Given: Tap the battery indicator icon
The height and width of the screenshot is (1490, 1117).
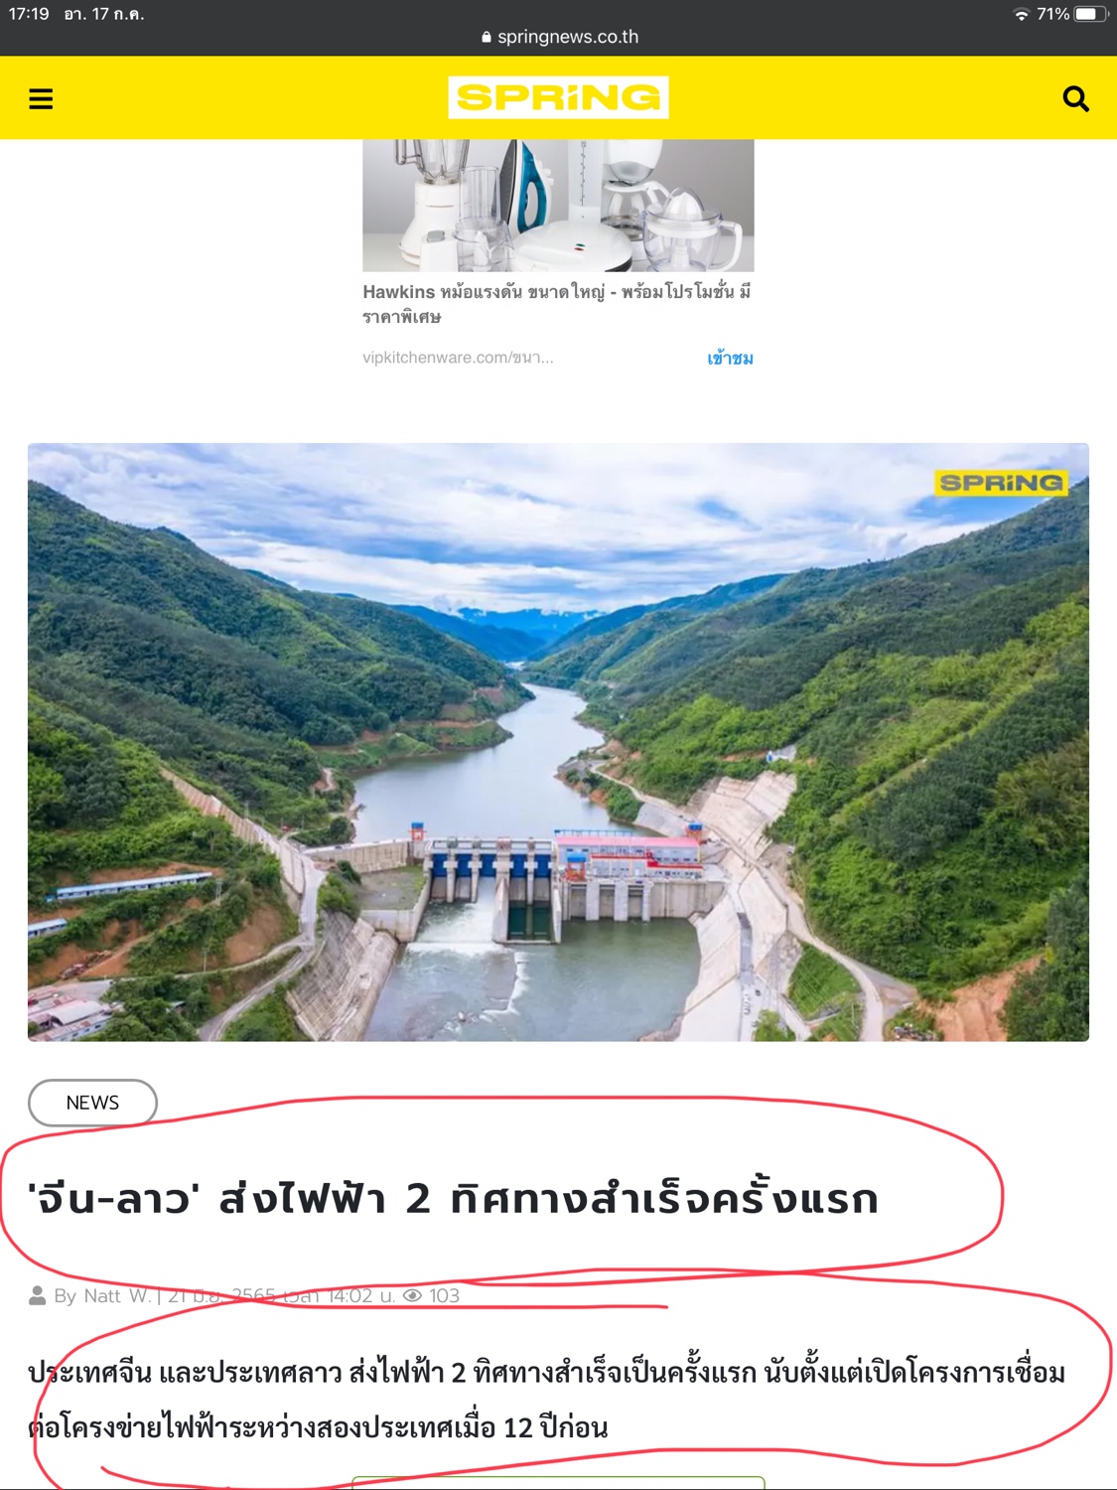Looking at the screenshot, I should pyautogui.click(x=1090, y=14).
